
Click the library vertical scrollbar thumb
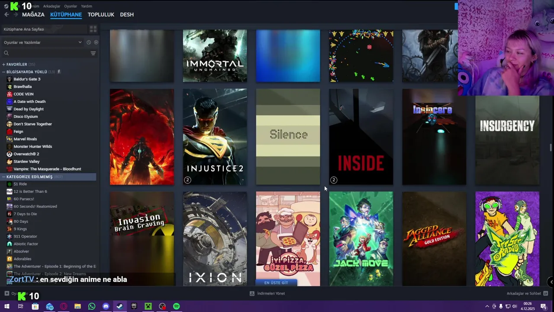click(x=551, y=148)
